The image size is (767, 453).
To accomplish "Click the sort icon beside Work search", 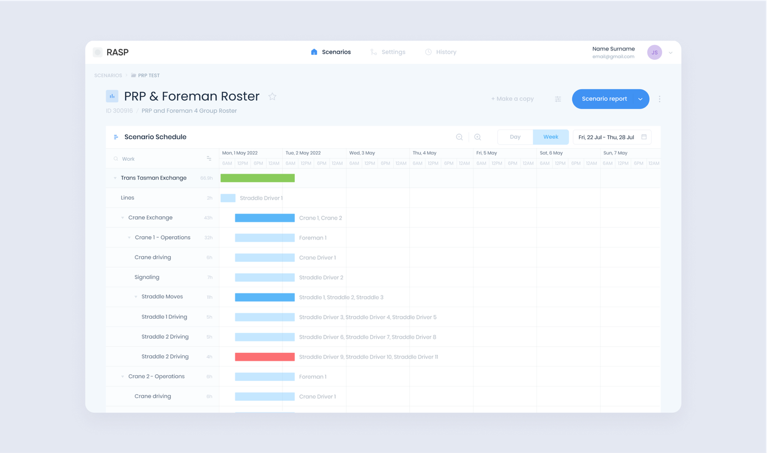I will (209, 159).
